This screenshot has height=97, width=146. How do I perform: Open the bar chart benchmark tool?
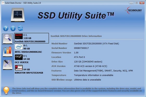tap(8, 51)
